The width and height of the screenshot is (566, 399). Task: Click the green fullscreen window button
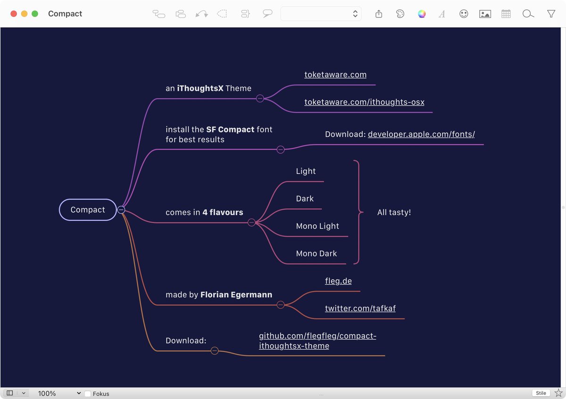pyautogui.click(x=35, y=14)
